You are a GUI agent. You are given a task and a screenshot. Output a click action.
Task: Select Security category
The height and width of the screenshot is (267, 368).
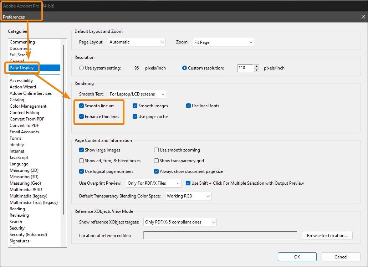[x=17, y=228]
